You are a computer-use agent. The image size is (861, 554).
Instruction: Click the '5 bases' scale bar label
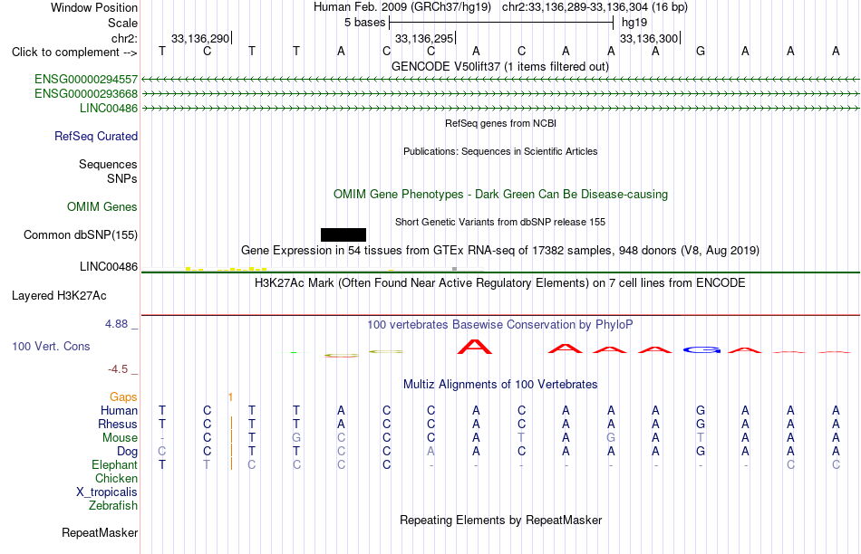[365, 23]
